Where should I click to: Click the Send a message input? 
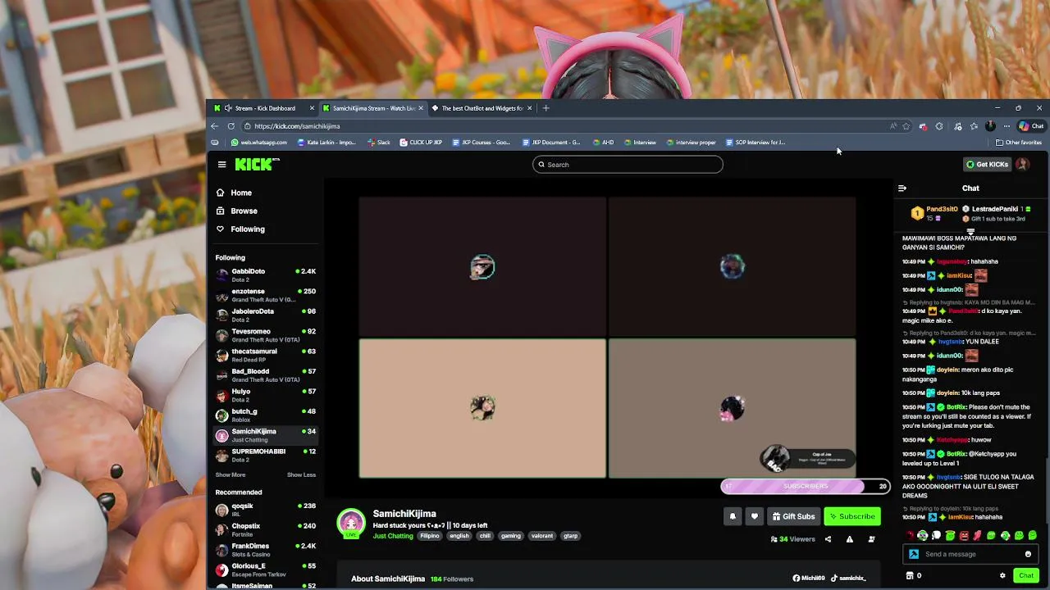970,554
